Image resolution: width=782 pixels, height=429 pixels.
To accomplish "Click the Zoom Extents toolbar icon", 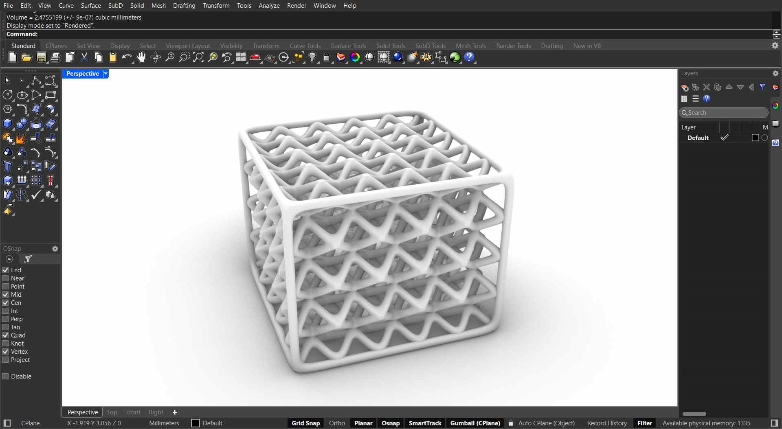I will tap(198, 57).
